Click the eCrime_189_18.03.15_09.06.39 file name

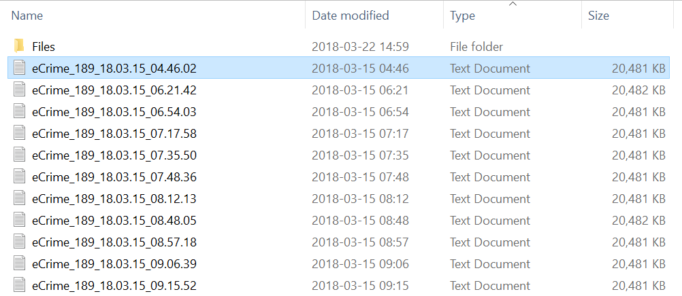coord(114,263)
